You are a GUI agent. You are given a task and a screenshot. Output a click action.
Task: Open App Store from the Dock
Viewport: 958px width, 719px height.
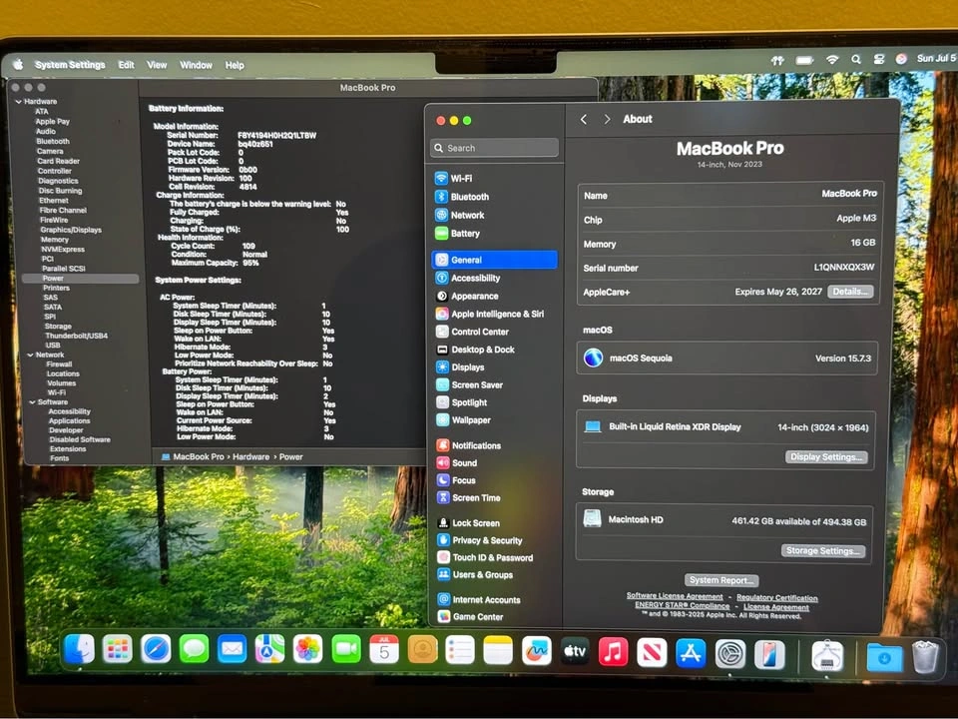coord(691,653)
